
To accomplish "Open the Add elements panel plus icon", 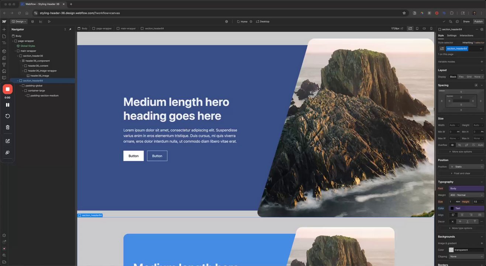I will 4,29.
